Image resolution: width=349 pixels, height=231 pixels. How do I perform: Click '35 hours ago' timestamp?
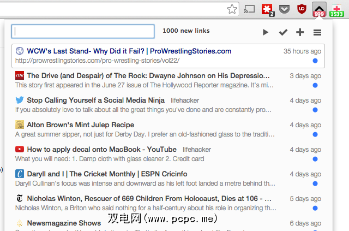click(x=302, y=51)
